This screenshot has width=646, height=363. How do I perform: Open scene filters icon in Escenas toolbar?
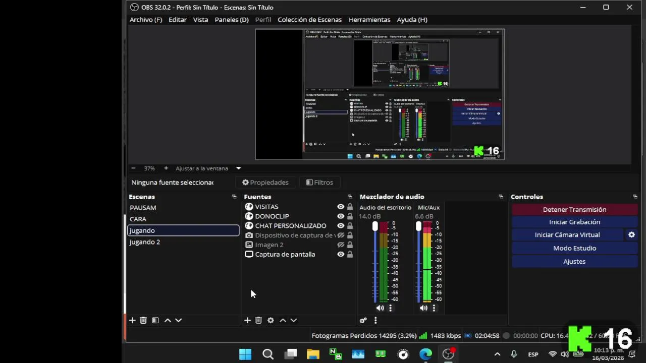155,320
